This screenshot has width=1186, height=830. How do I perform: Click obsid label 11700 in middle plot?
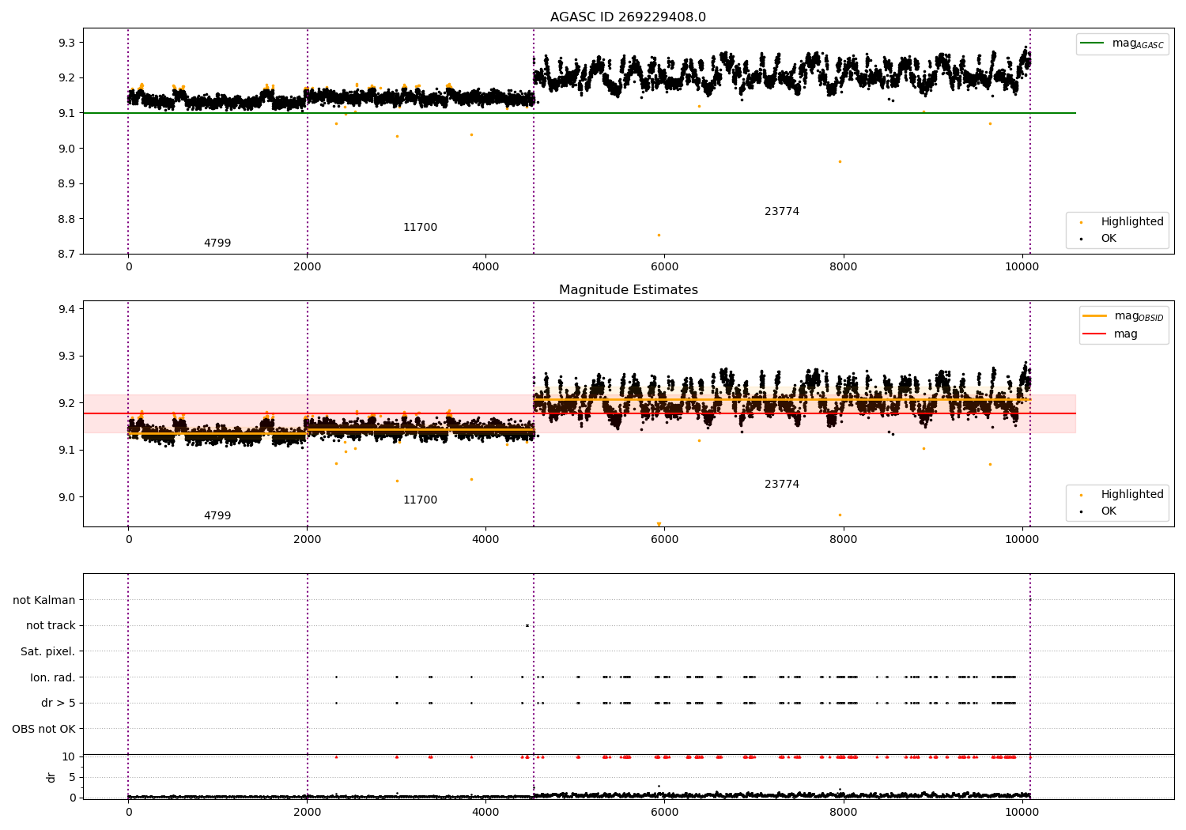coord(420,500)
